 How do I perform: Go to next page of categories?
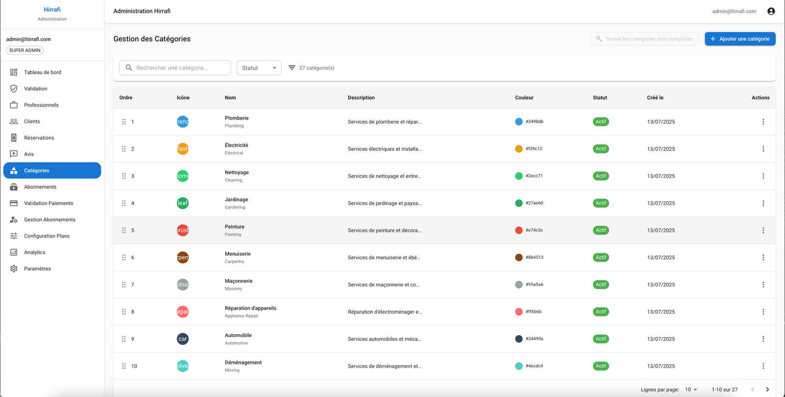pos(767,390)
